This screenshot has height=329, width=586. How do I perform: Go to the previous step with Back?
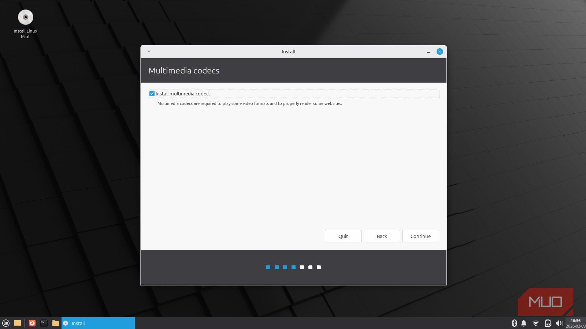(x=382, y=236)
